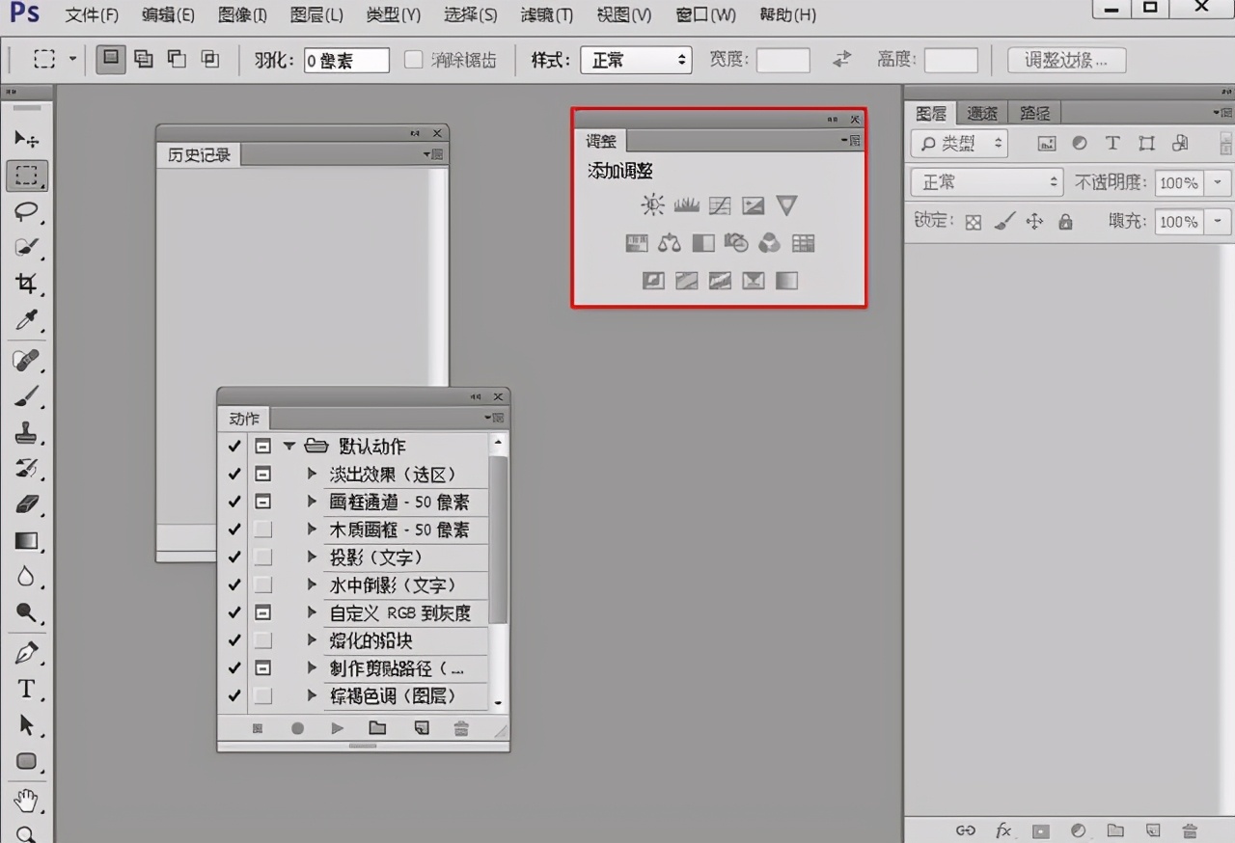Add a Brightness/Contrast adjustment
The image size is (1235, 843).
(653, 204)
